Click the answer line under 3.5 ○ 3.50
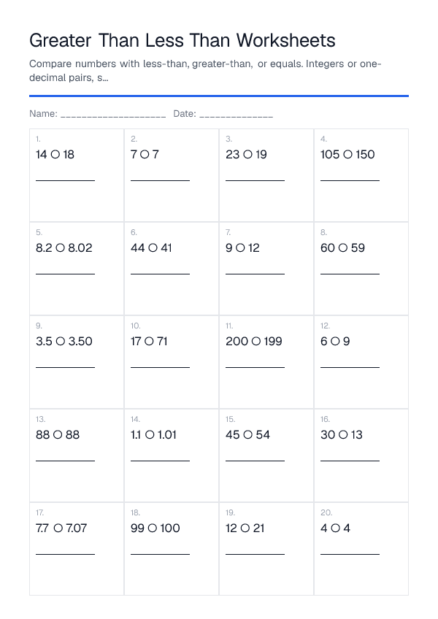 [x=65, y=367]
